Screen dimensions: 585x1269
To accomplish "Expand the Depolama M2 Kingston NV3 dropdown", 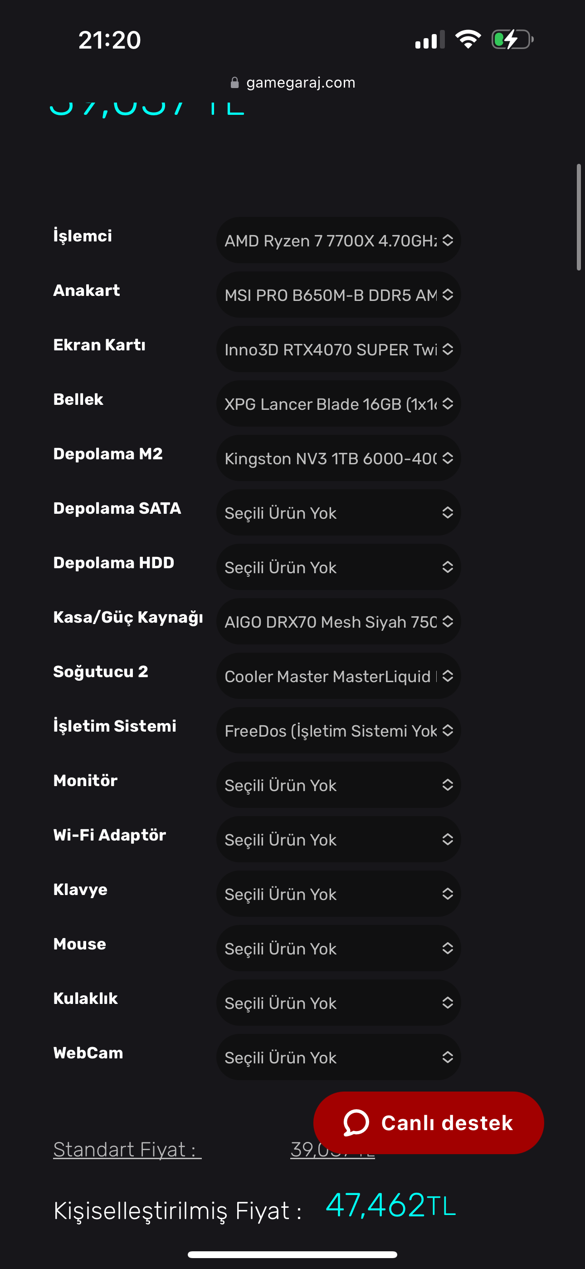I will pyautogui.click(x=338, y=458).
